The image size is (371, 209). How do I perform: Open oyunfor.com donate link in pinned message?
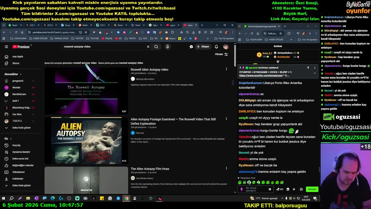point(261,75)
